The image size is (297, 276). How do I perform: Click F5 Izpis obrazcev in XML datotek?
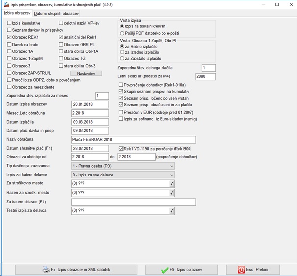76,270
